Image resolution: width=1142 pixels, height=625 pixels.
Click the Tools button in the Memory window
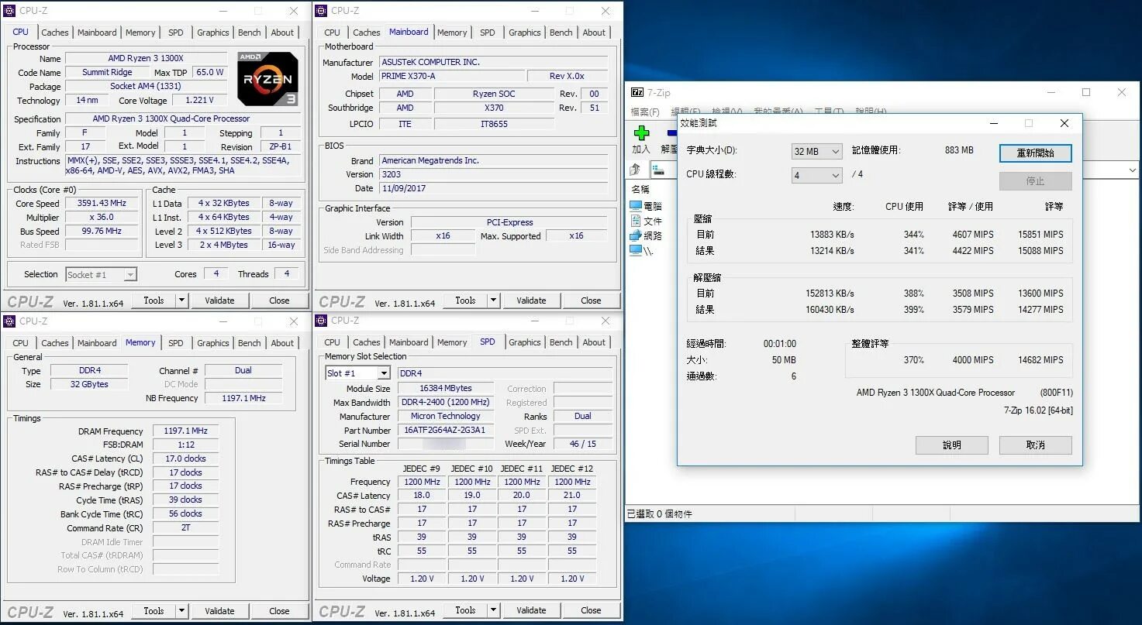click(154, 610)
